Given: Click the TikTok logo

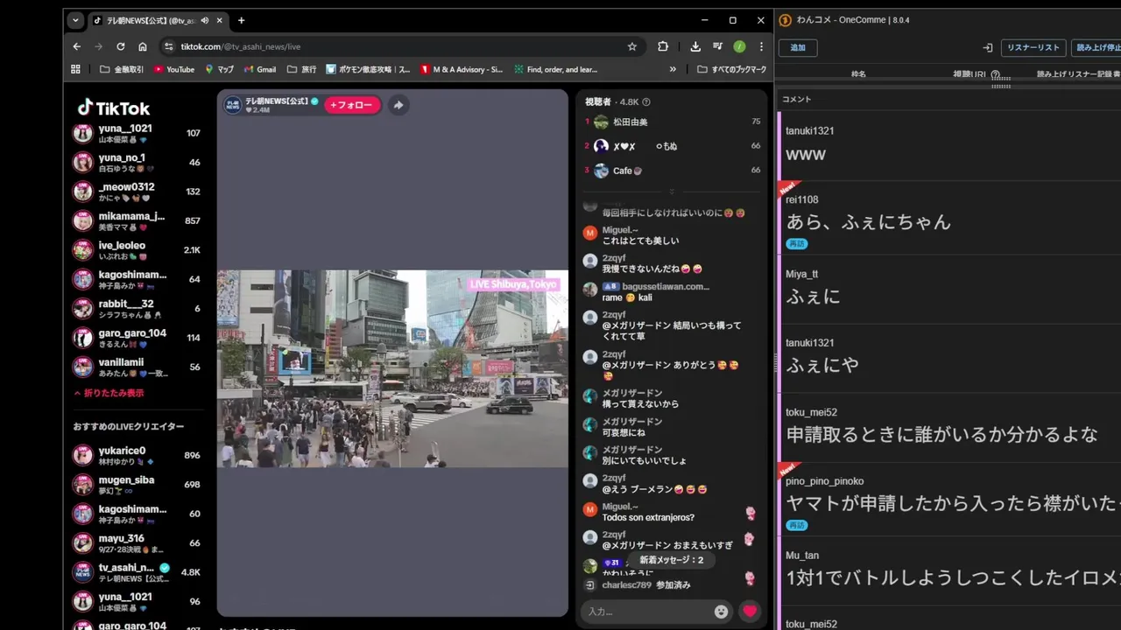Looking at the screenshot, I should click(x=114, y=108).
